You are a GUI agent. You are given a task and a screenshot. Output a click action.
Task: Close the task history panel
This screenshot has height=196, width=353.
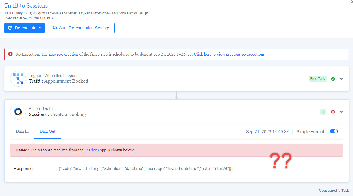pos(352,2)
